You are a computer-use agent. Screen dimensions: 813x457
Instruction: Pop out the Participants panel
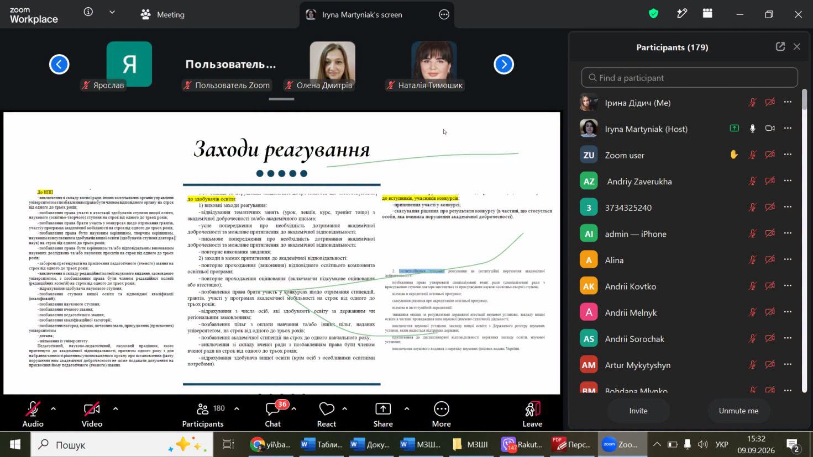click(x=780, y=47)
